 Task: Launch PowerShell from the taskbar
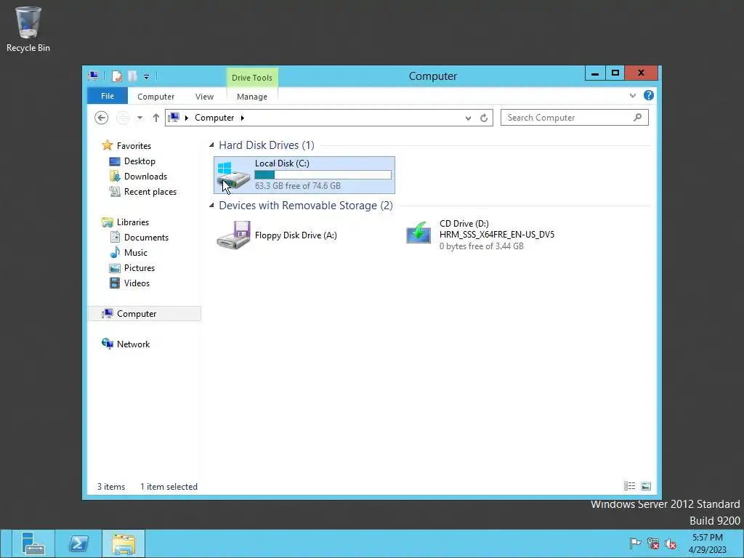(x=78, y=543)
